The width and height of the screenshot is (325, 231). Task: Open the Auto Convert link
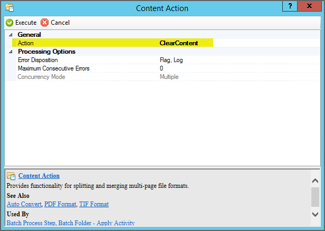[x=24, y=204]
